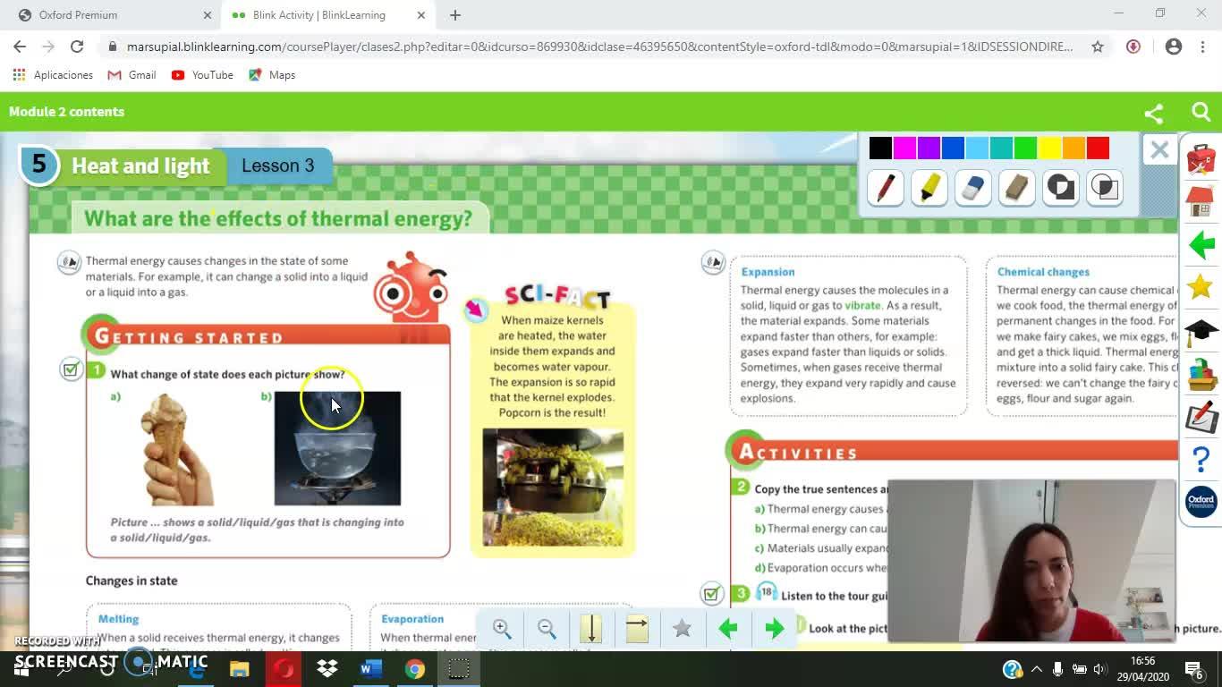Pick the purple color swatch
Image resolution: width=1222 pixels, height=687 pixels.
(929, 148)
